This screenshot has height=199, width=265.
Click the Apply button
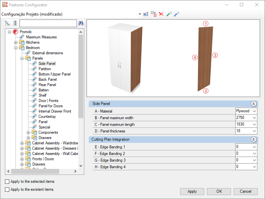[192, 191]
